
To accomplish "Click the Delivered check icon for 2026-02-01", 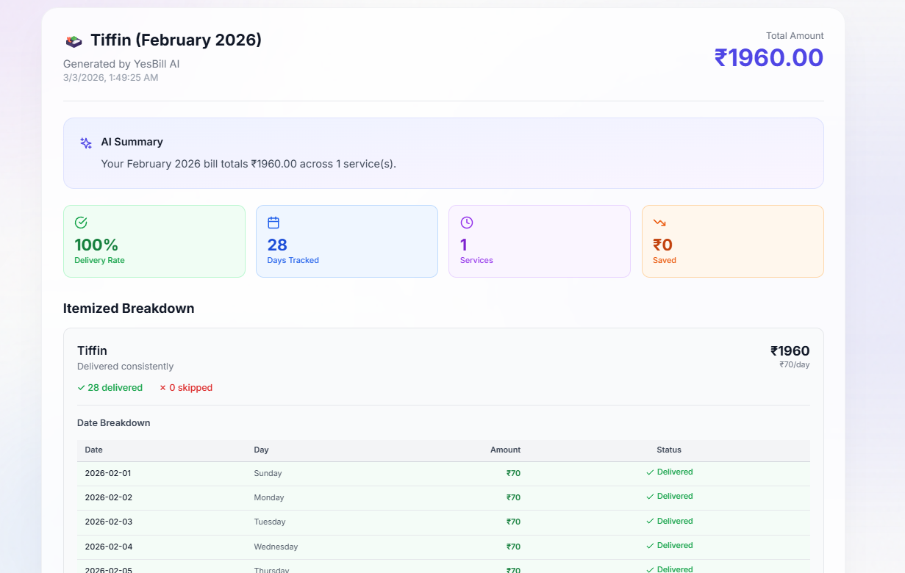I will [x=650, y=472].
